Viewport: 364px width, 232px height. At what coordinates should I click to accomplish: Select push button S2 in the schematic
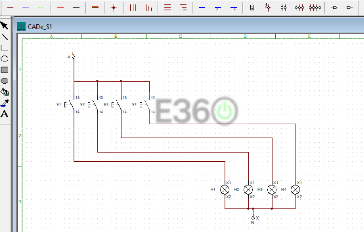click(x=93, y=105)
